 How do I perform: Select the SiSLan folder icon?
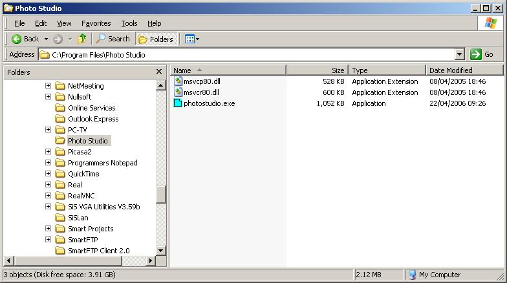pyautogui.click(x=60, y=217)
